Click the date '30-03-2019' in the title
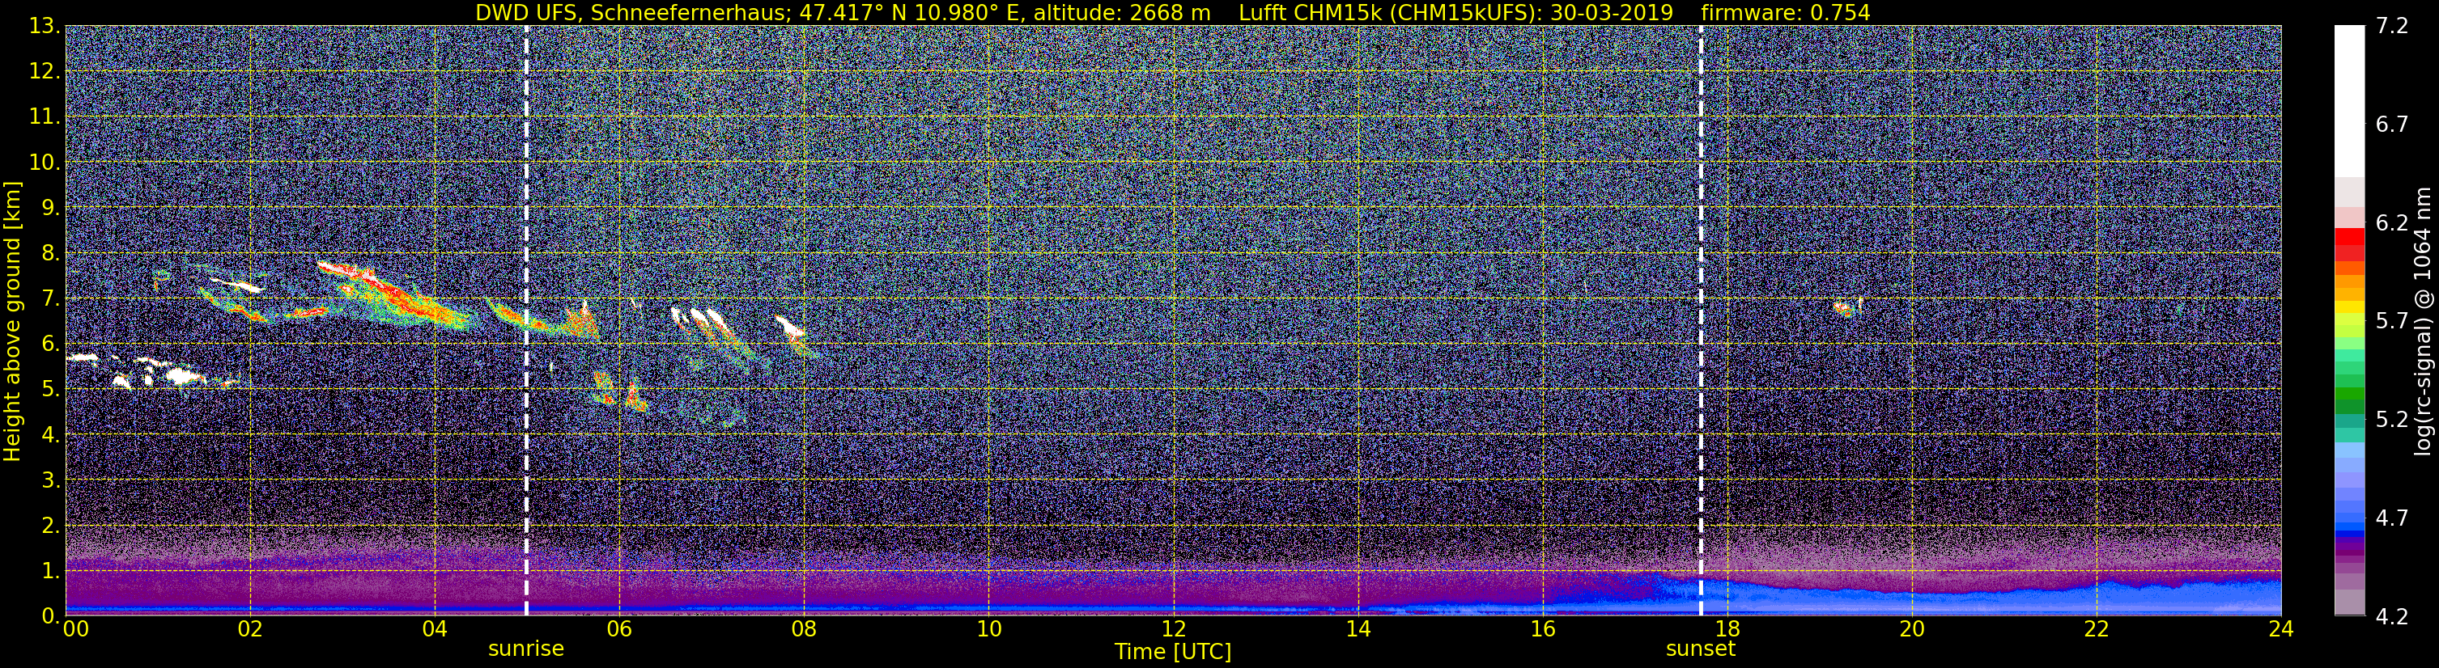This screenshot has width=2439, height=668. 1612,12
